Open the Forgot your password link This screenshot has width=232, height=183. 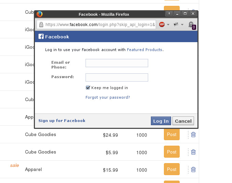click(108, 97)
